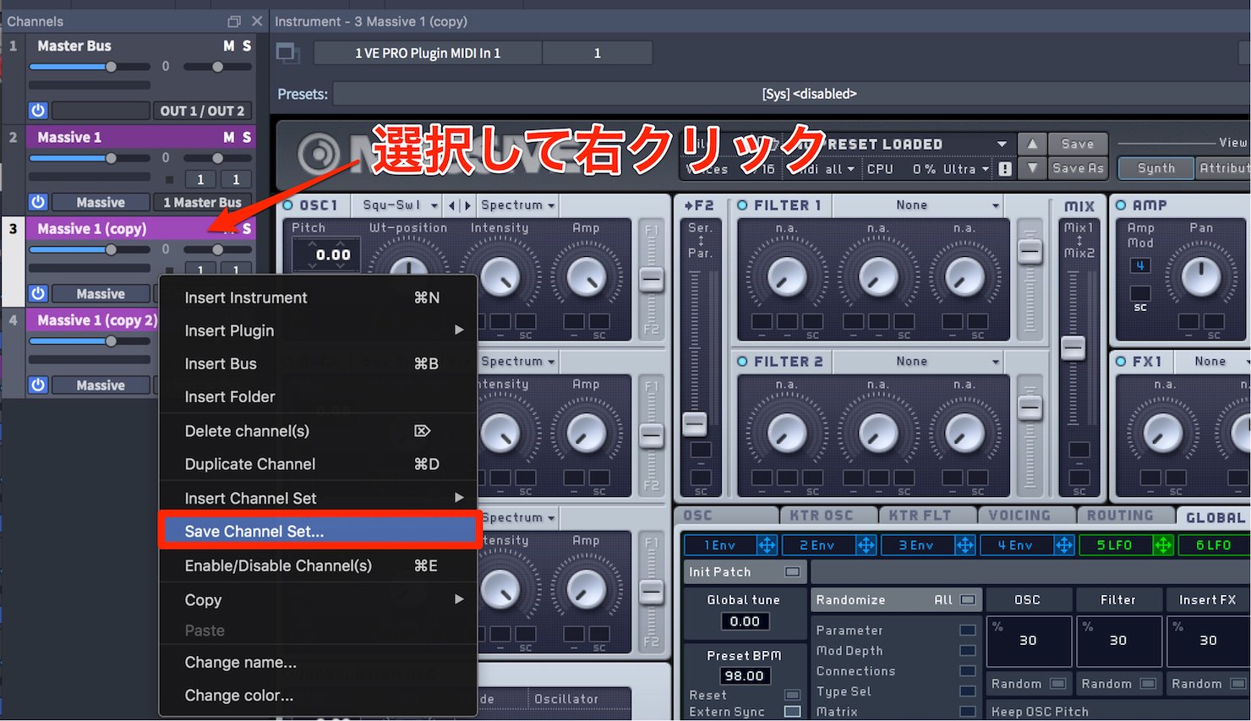Screen dimensions: 1251x721
Task: Click Save button in Massive header
Action: 1078,144
